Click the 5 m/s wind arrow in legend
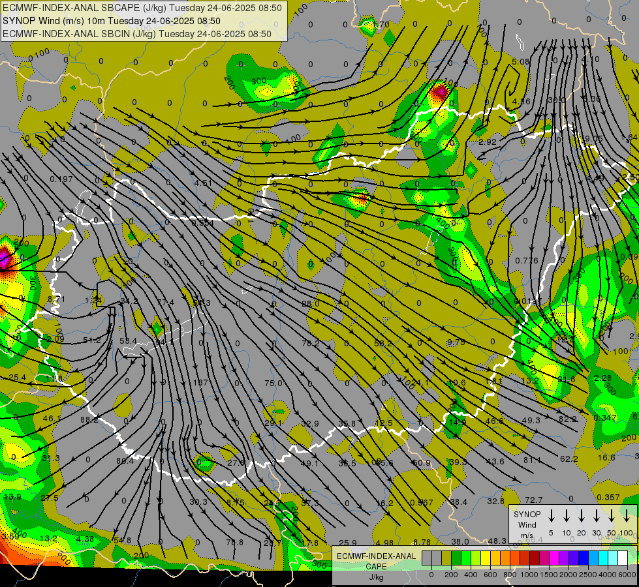This screenshot has height=587, width=639. (552, 515)
